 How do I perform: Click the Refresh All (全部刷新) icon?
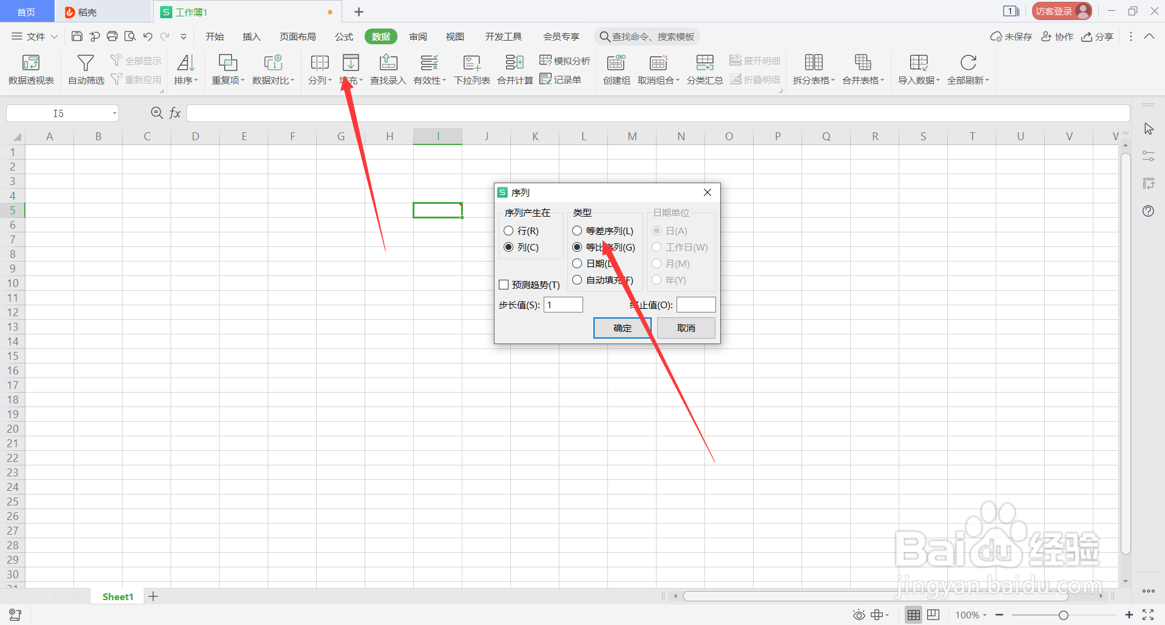coord(968,69)
